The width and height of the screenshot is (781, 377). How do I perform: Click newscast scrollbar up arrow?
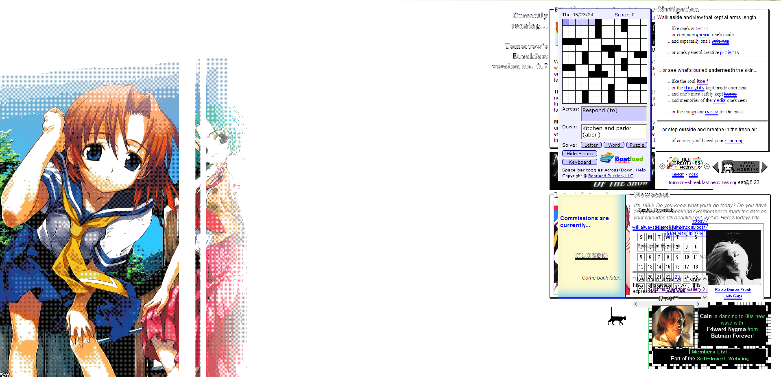click(705, 279)
